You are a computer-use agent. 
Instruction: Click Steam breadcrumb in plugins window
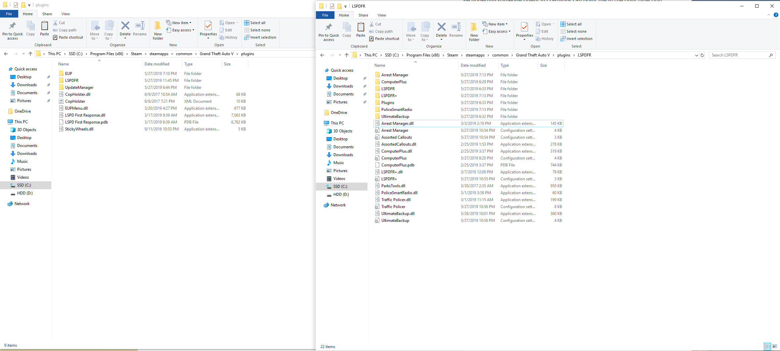pos(136,54)
